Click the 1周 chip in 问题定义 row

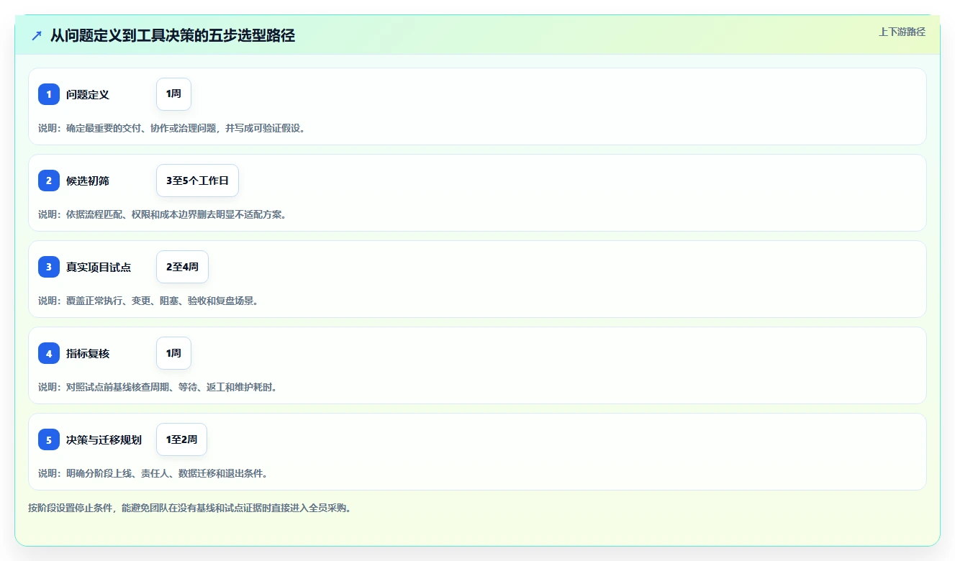173,94
